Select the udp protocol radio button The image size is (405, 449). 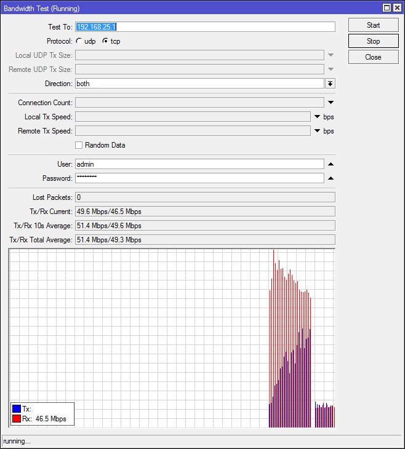coord(79,41)
